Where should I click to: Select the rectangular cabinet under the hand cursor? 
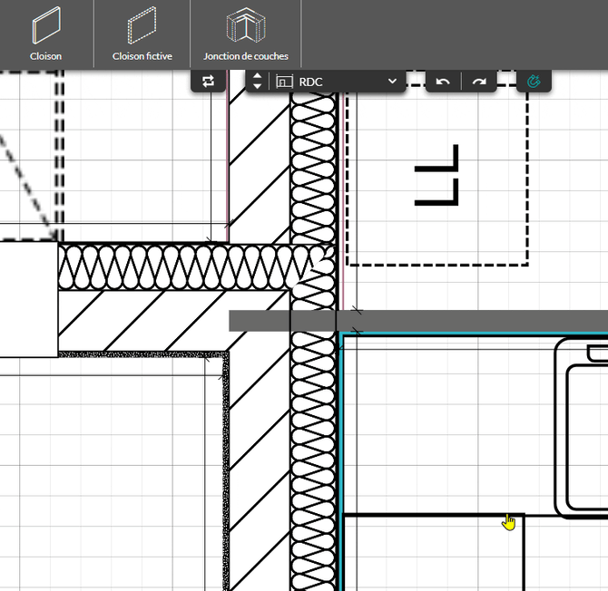(434, 553)
